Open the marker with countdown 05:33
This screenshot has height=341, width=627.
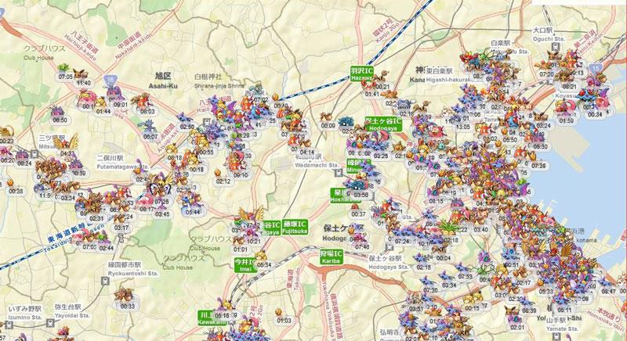545,287
